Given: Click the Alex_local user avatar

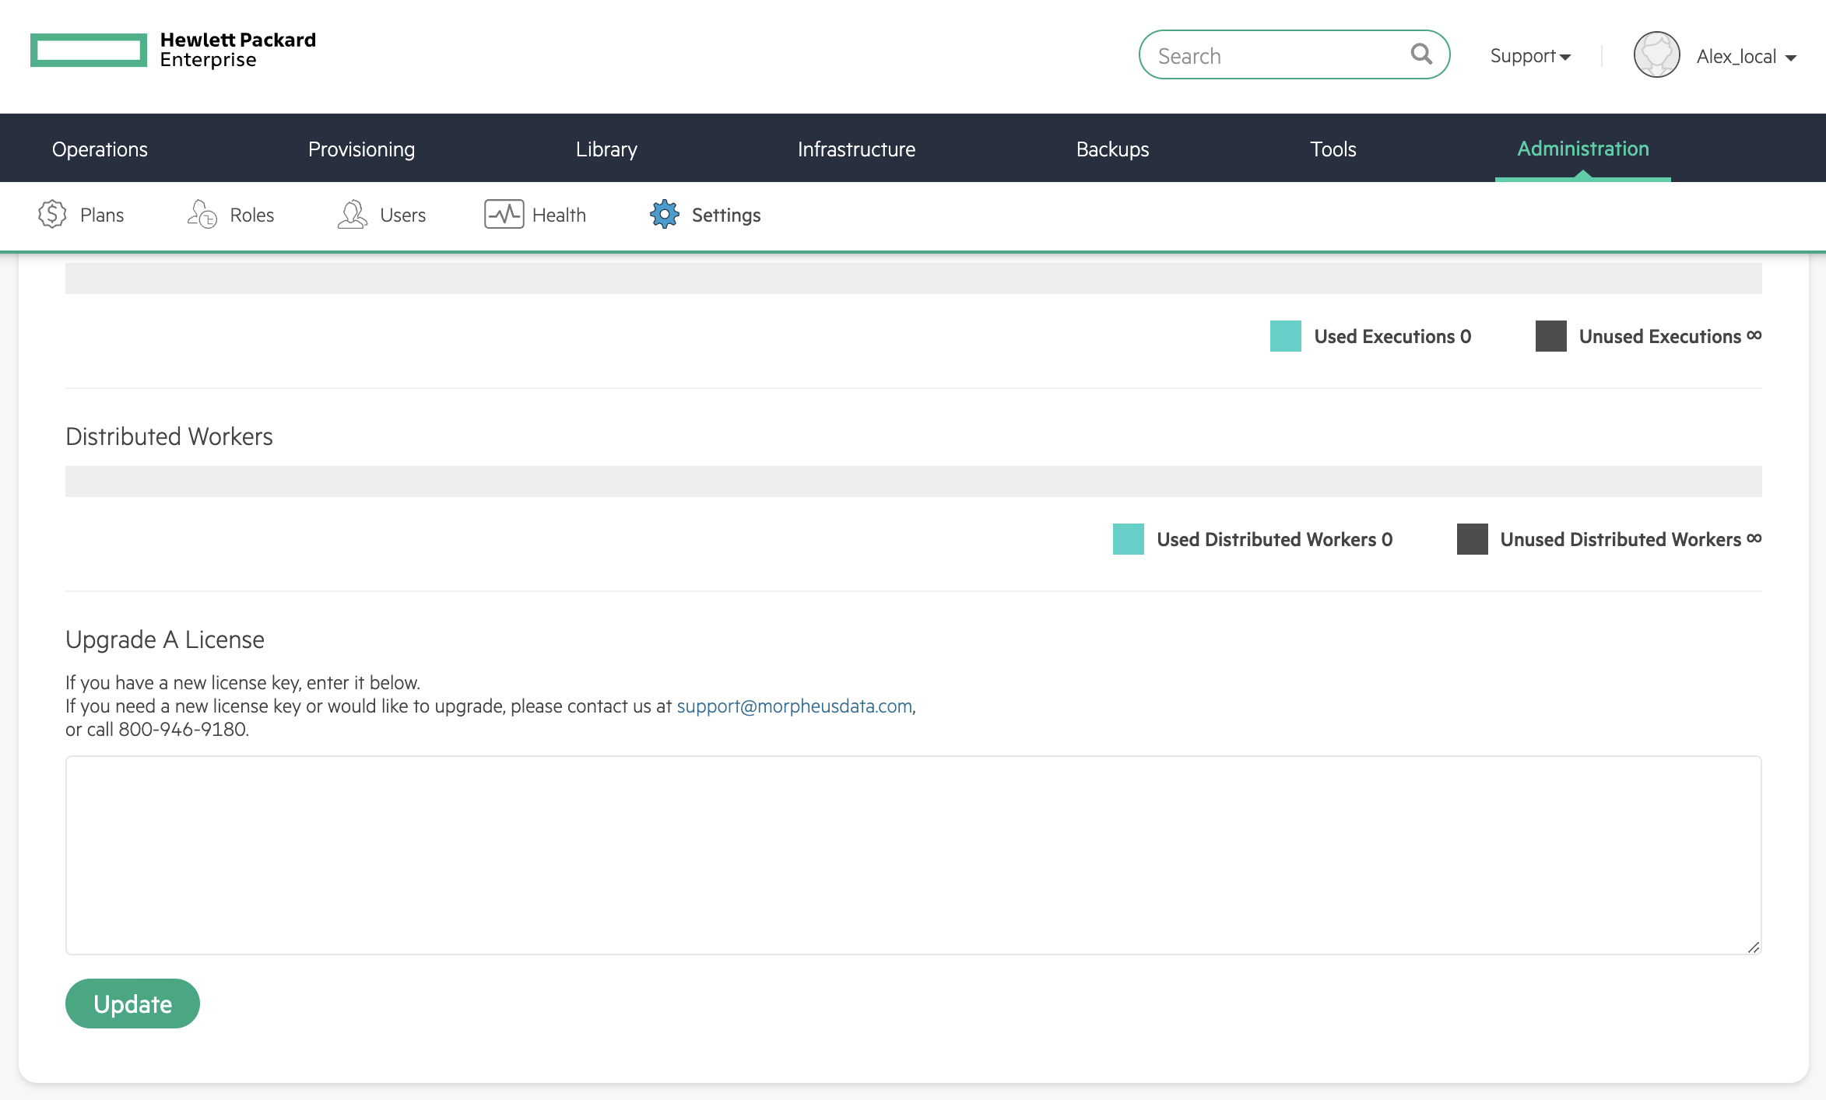Looking at the screenshot, I should [x=1656, y=54].
